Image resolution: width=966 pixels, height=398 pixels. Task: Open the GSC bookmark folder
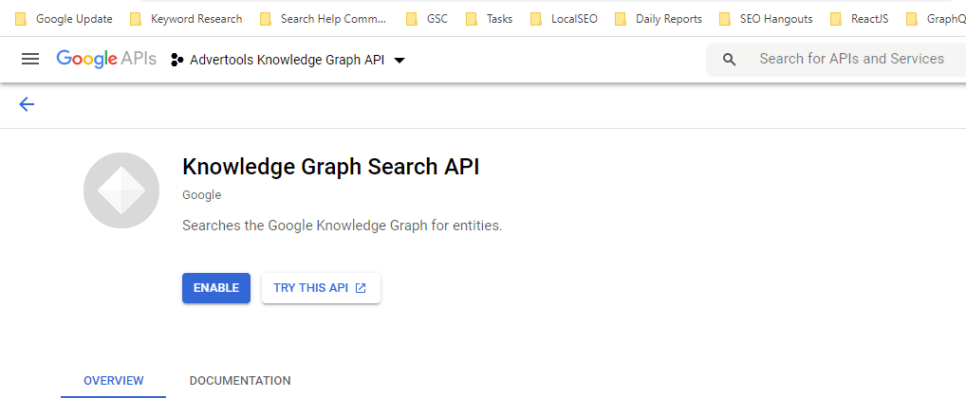point(427,19)
